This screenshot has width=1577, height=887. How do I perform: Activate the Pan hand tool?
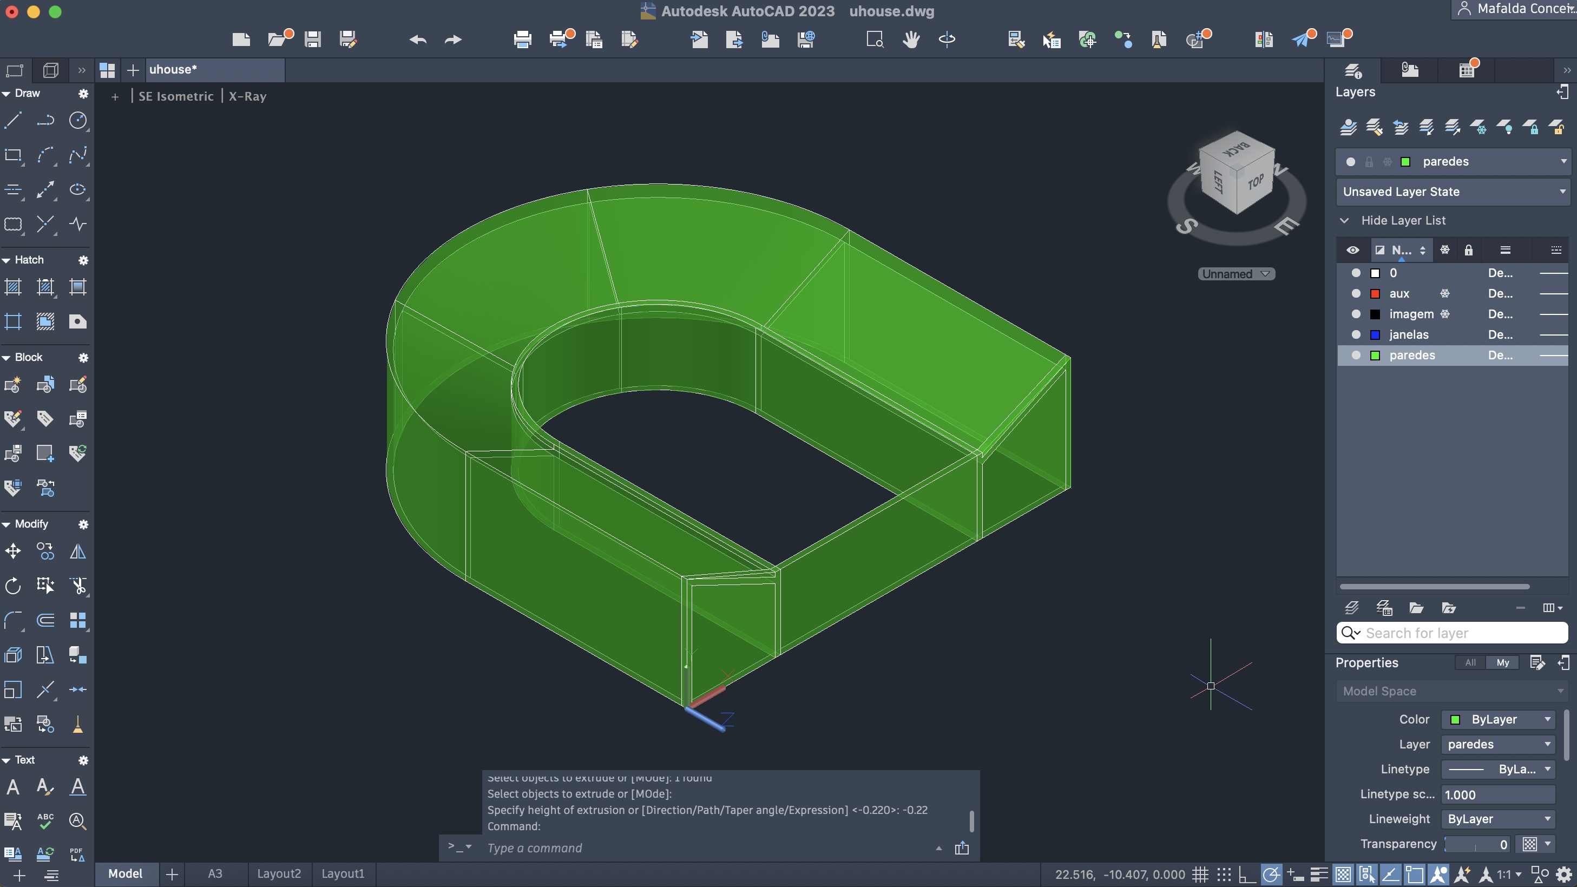coord(911,40)
